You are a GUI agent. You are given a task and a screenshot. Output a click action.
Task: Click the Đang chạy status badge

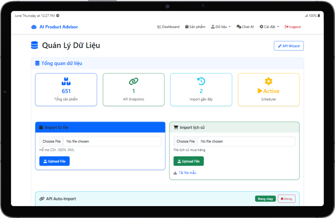pyautogui.click(x=265, y=199)
